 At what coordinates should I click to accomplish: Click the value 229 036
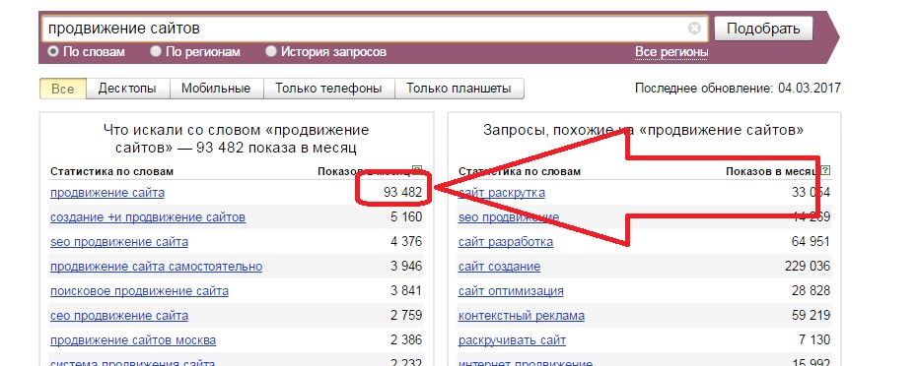(808, 267)
